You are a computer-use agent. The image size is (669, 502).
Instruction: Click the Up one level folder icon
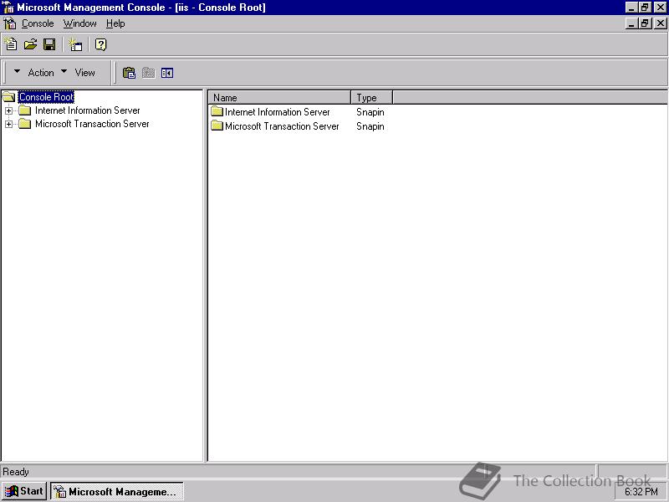(148, 73)
